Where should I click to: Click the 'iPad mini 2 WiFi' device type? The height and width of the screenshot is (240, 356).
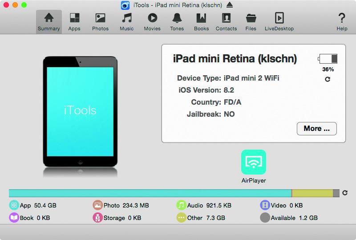[x=251, y=78]
